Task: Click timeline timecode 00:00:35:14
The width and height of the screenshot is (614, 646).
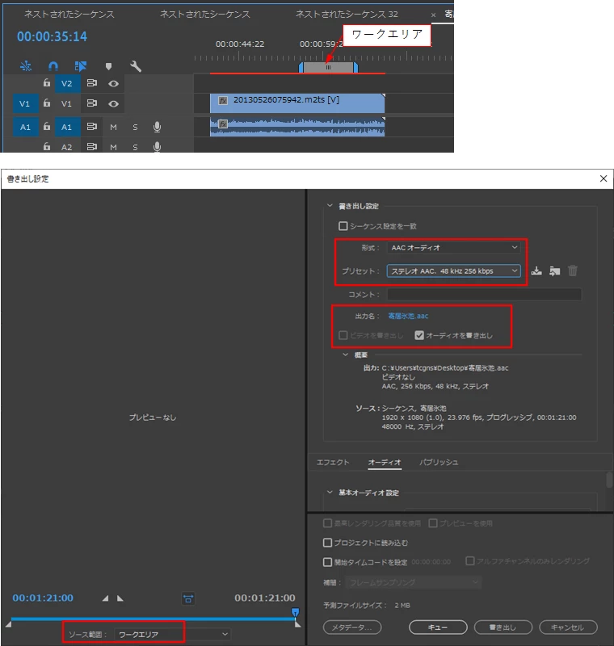Action: click(x=52, y=36)
